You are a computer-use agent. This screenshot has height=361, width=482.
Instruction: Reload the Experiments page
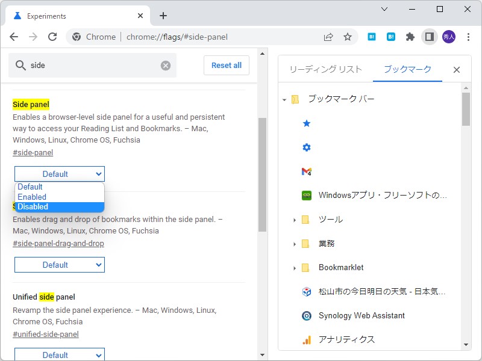click(x=52, y=37)
